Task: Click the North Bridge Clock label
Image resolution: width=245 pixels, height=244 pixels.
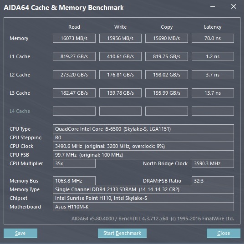Action: [165, 163]
